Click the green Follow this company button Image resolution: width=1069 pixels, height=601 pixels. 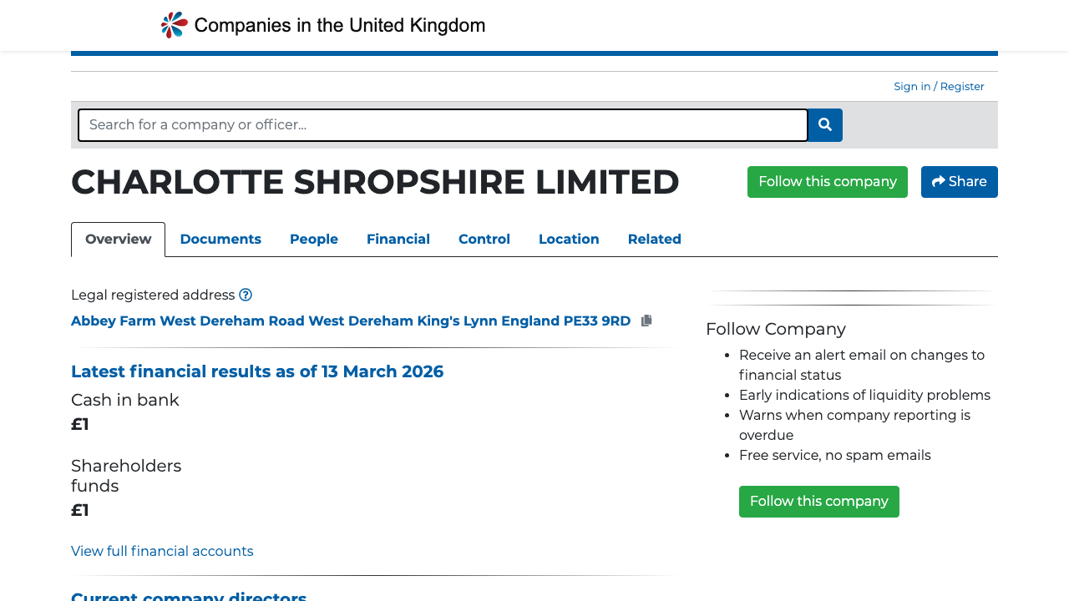[827, 181]
